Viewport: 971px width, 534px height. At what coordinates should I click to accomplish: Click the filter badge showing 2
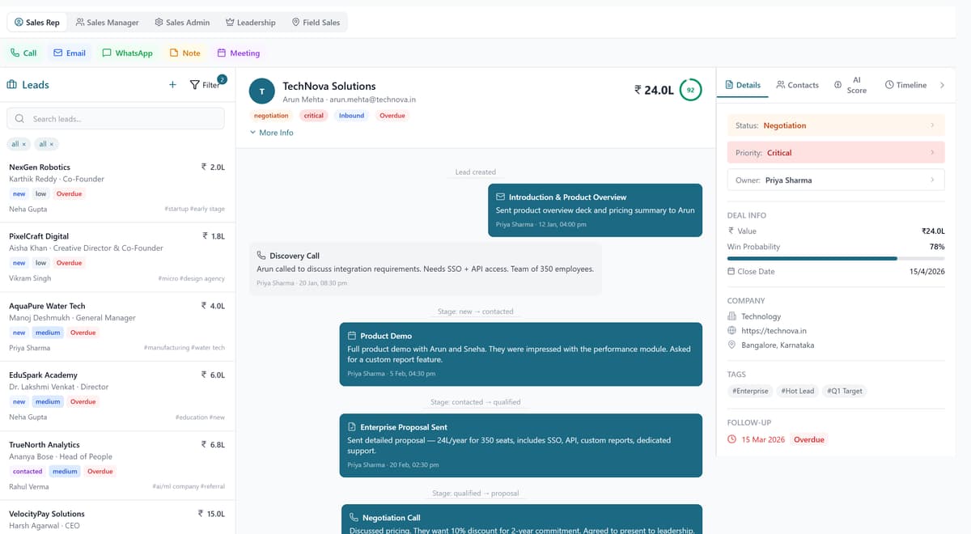[222, 79]
